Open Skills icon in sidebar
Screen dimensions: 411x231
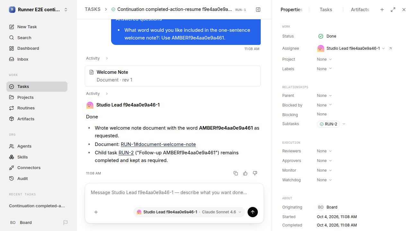(12, 157)
